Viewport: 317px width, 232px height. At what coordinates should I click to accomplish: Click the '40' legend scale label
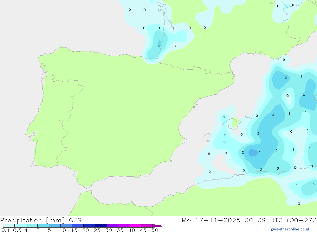coord(132,230)
